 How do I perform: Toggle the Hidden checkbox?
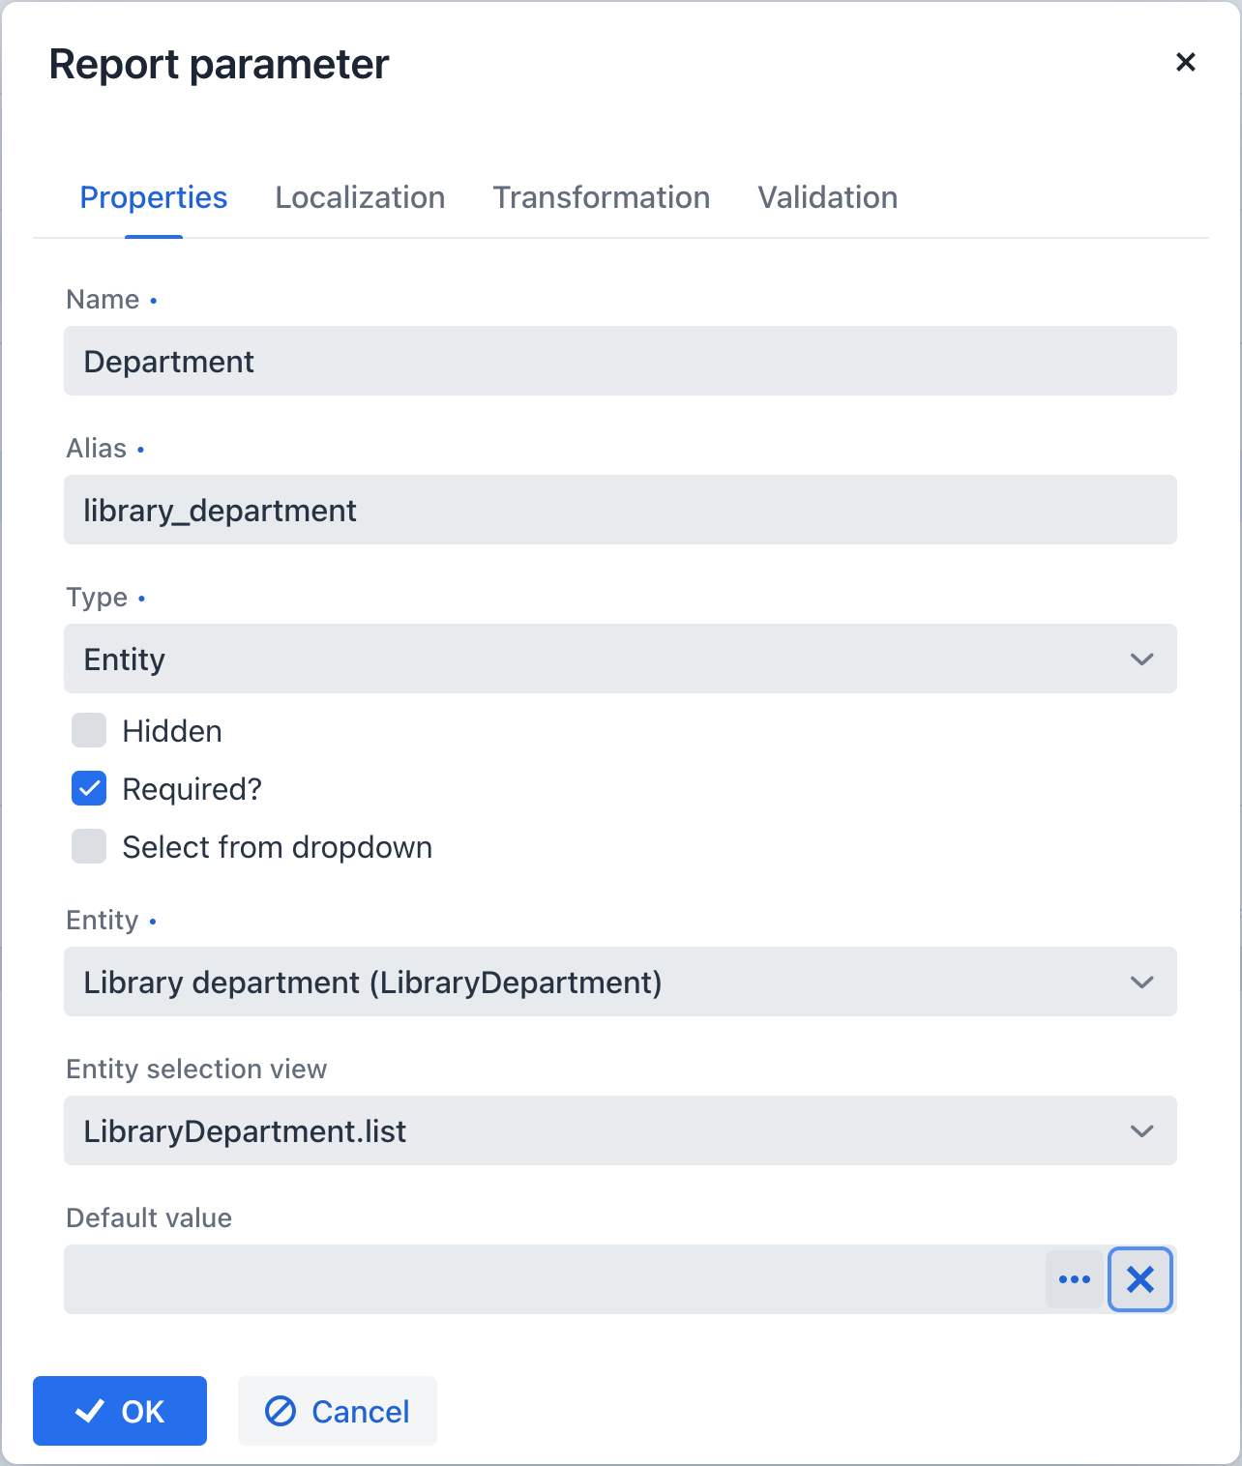pyautogui.click(x=89, y=731)
